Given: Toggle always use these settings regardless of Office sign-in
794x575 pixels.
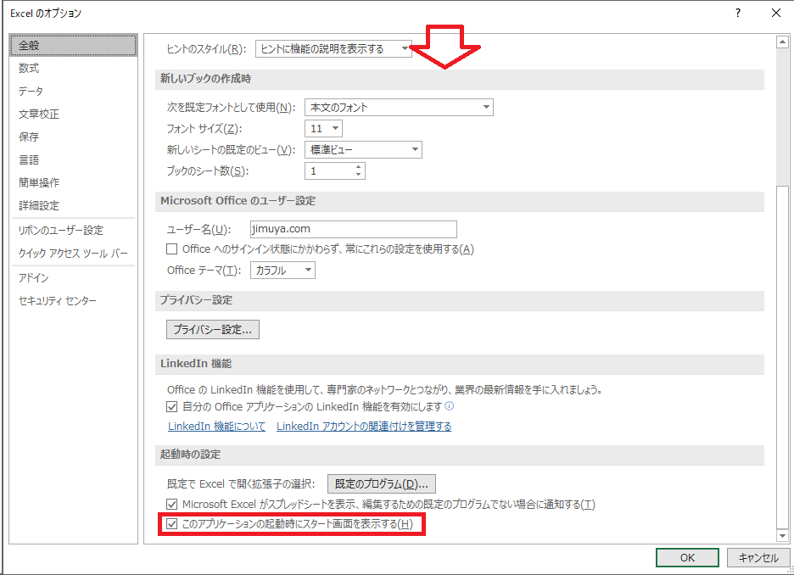Looking at the screenshot, I should pos(172,249).
